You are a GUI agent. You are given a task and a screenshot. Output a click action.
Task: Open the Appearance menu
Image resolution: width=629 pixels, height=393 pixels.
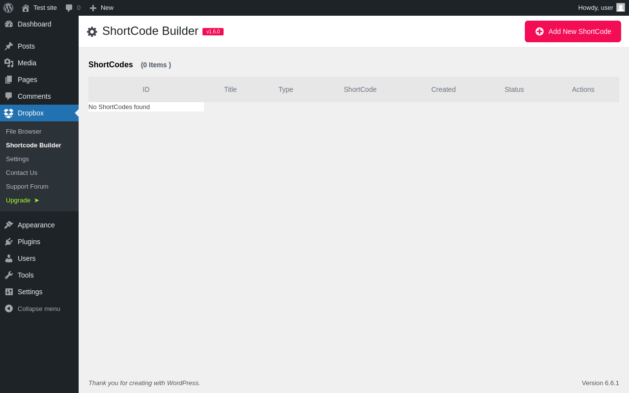[39, 225]
